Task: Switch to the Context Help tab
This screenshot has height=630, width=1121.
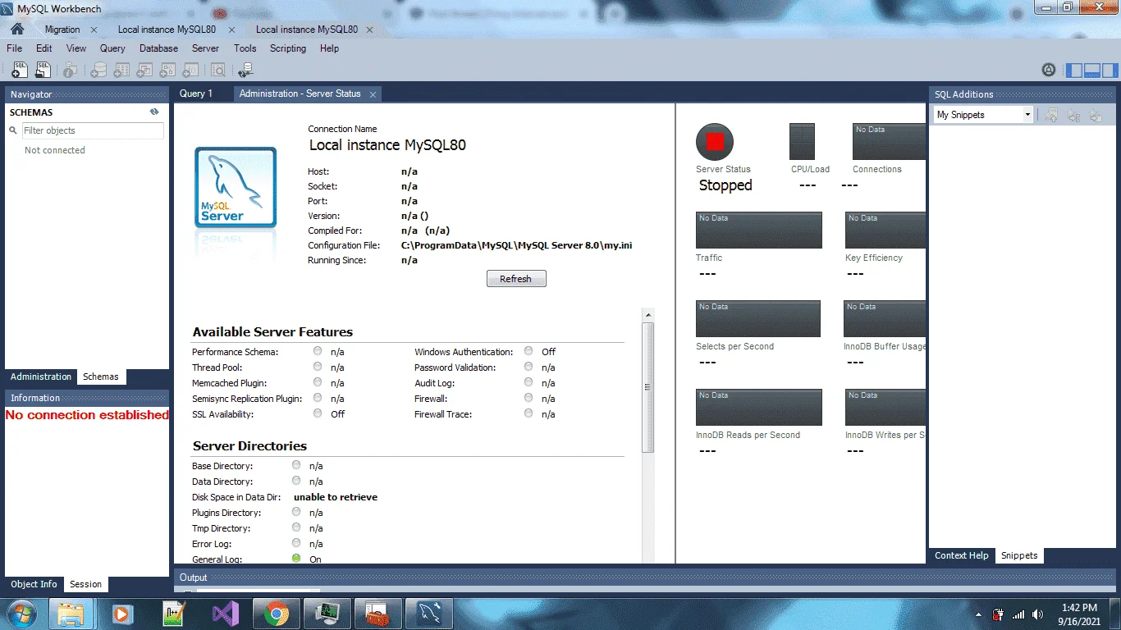Action: pos(962,555)
